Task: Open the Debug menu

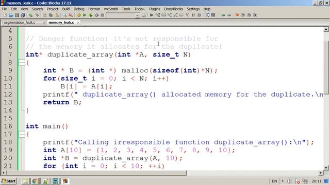Action: 79,9
